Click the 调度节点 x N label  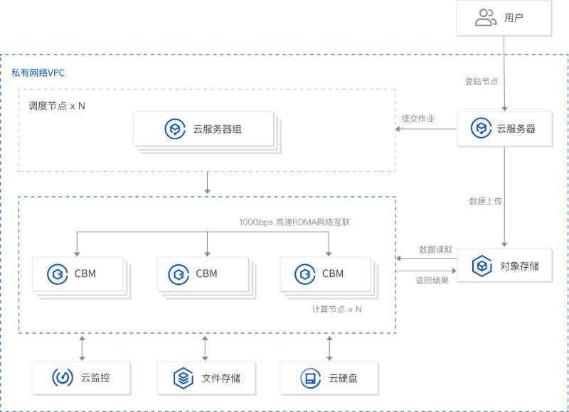[x=57, y=106]
